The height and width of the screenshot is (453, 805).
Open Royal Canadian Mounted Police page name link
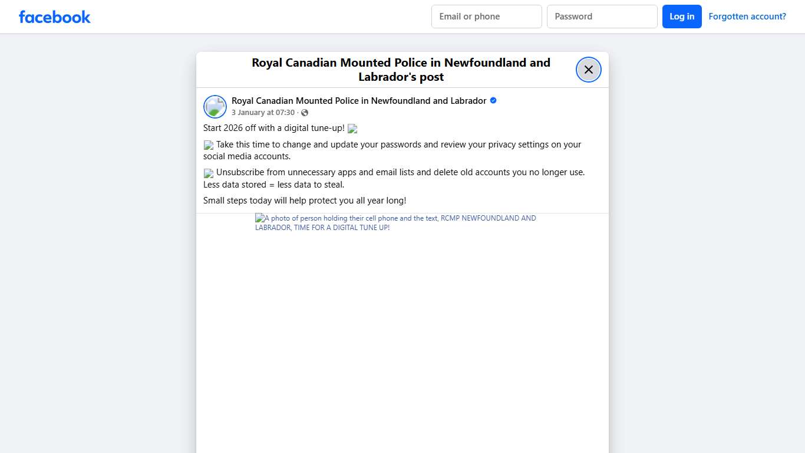click(359, 101)
